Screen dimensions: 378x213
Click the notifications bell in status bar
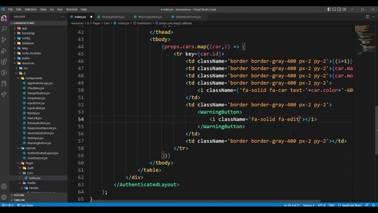click(373, 205)
